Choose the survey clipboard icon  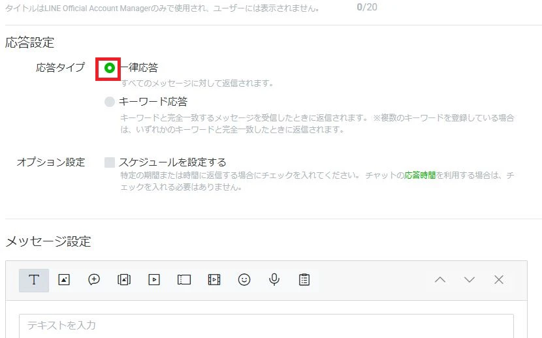coord(304,280)
